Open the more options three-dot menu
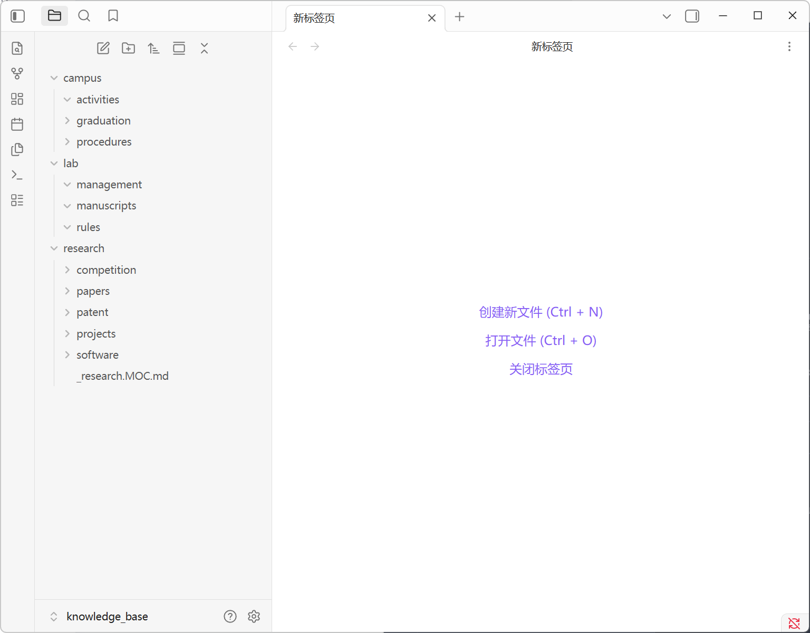Viewport: 810px width, 633px height. click(789, 46)
